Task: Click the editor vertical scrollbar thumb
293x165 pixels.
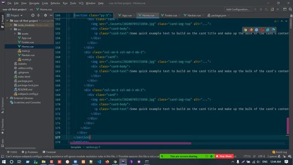Action: (x=288, y=126)
